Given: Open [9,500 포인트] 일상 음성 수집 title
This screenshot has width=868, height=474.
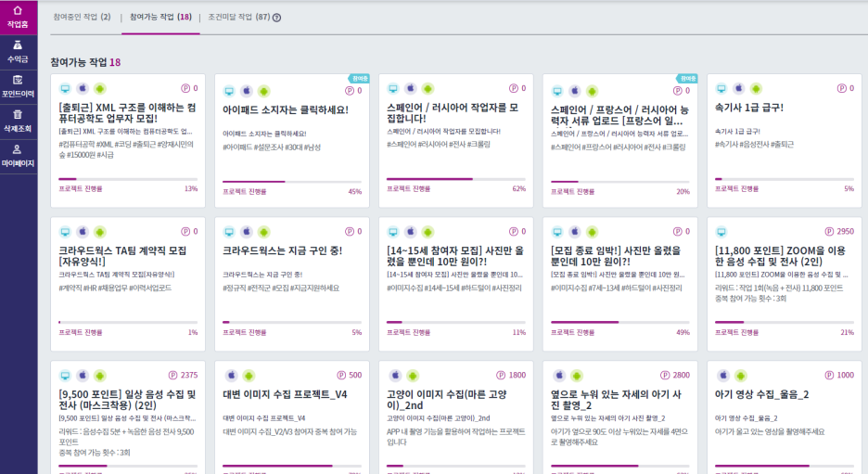Looking at the screenshot, I should point(127,399).
